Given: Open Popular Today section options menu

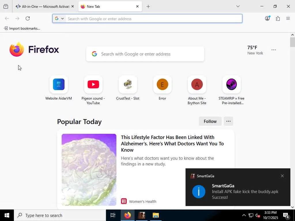Looking at the screenshot, I should 228,121.
